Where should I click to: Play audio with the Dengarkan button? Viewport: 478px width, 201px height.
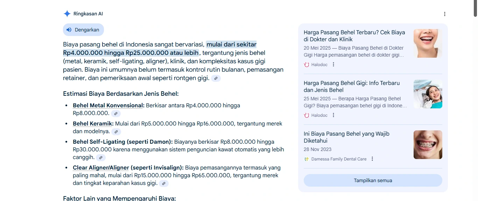83,30
